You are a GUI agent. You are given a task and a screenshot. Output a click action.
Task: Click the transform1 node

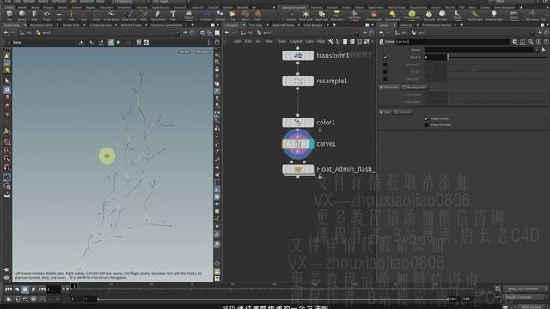pos(298,55)
